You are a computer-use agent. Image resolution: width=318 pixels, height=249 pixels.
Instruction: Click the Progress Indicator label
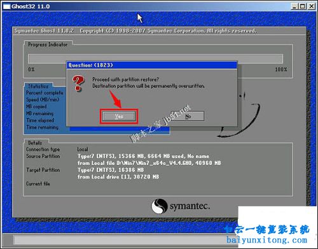48,45
